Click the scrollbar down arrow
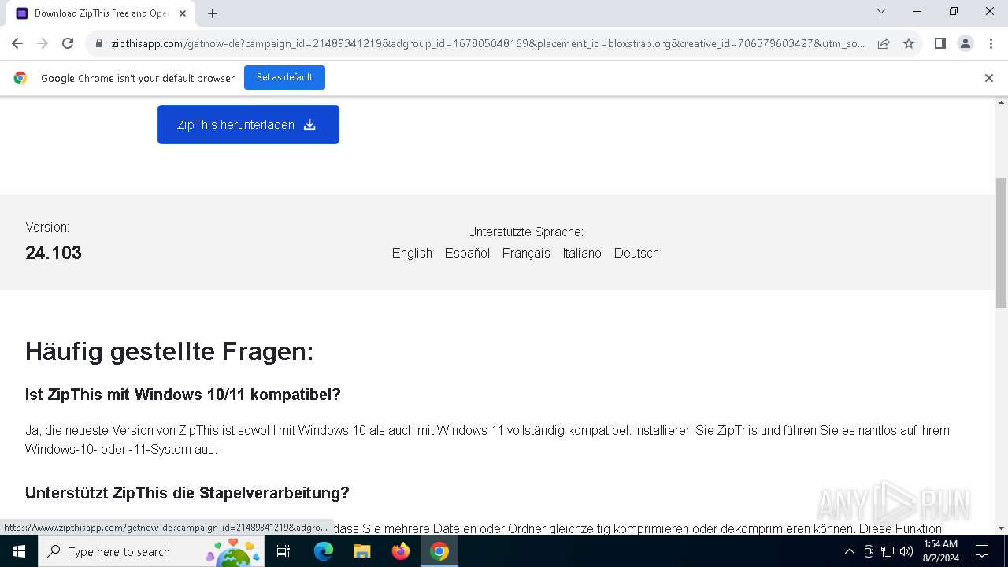 pyautogui.click(x=1002, y=528)
